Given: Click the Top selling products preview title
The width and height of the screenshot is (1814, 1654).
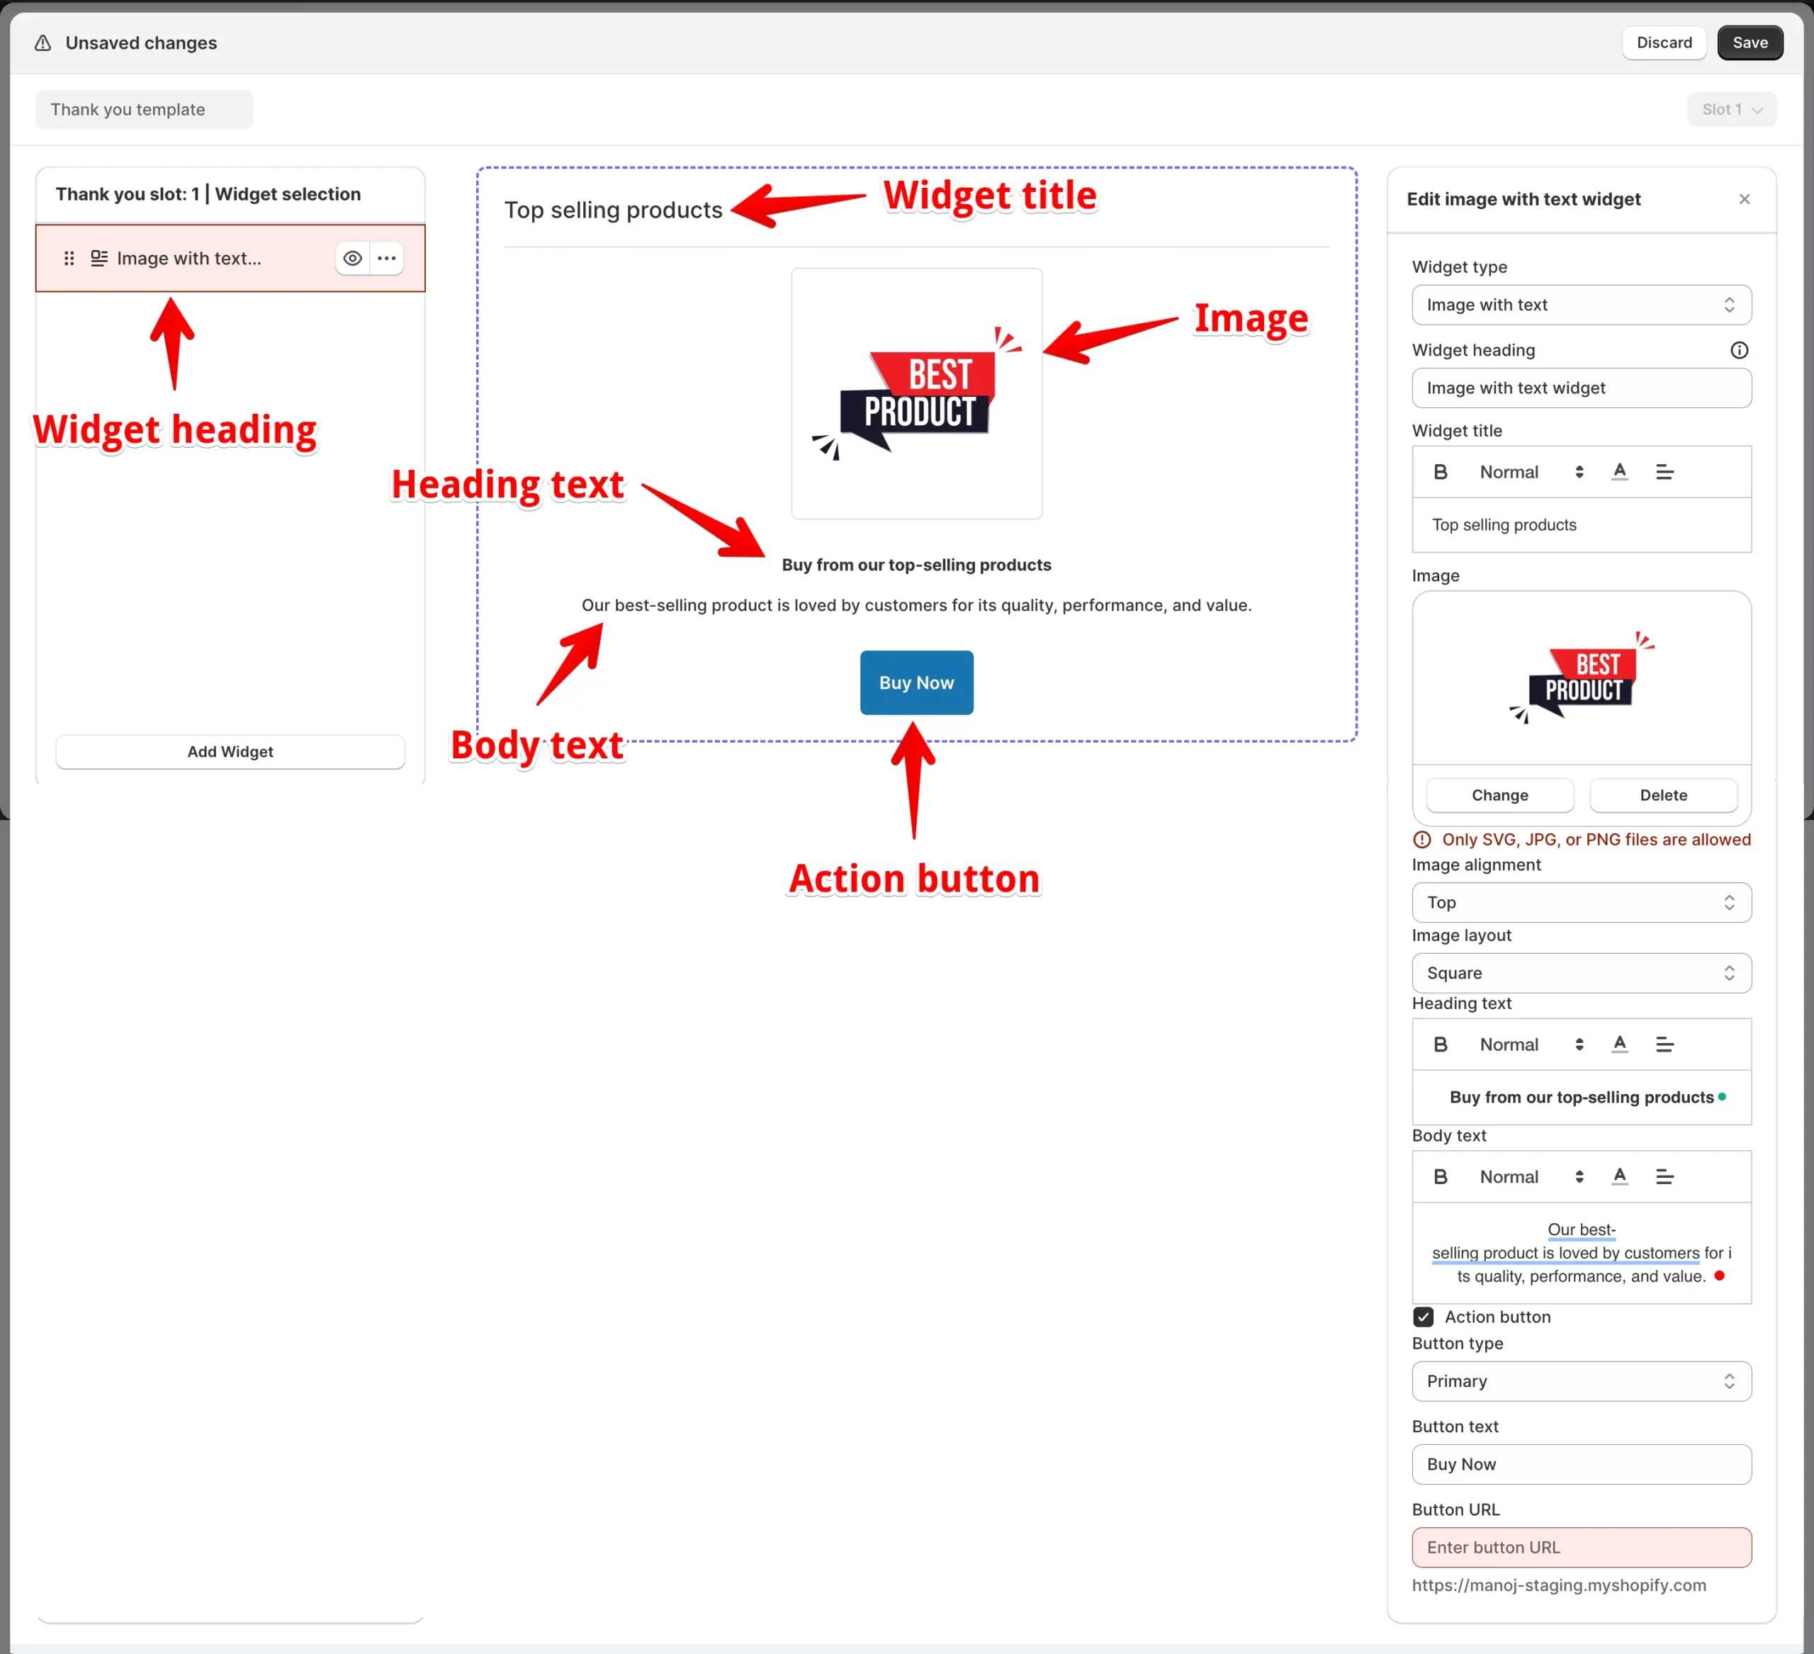Looking at the screenshot, I should (x=613, y=210).
